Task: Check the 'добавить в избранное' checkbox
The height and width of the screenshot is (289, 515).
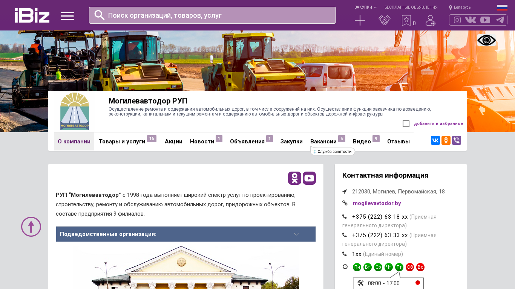Action: 406,124
